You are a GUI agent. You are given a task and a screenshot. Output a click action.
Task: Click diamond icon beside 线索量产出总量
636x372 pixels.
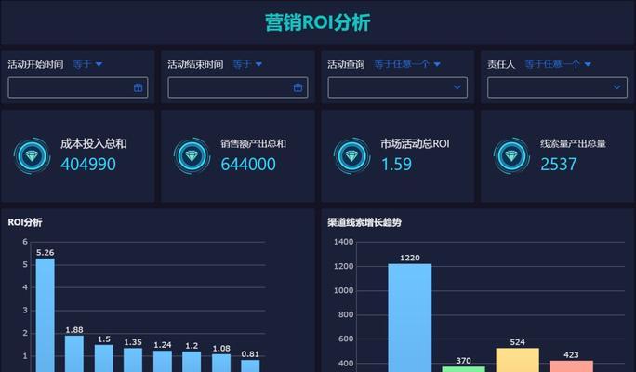[511, 156]
